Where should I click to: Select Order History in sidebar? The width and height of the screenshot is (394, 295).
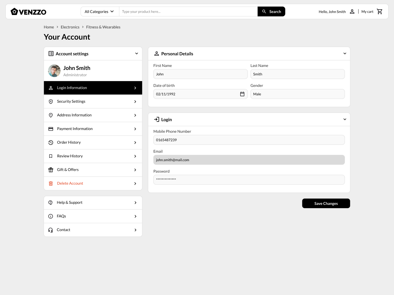[x=93, y=143]
